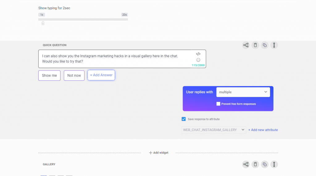
Task: Delete the Gallery widget via its trash icon
Action: [x=255, y=164]
